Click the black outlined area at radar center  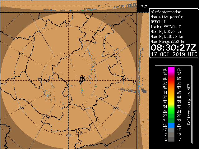pyautogui.click(x=82, y=79)
